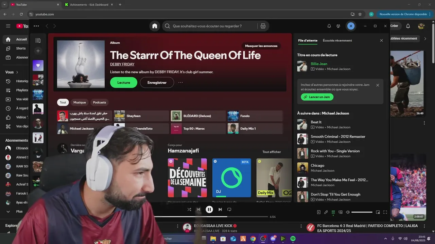Skip to next track
This screenshot has height=244, width=435.
[220, 209]
